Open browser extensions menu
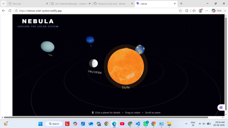 click(x=187, y=11)
